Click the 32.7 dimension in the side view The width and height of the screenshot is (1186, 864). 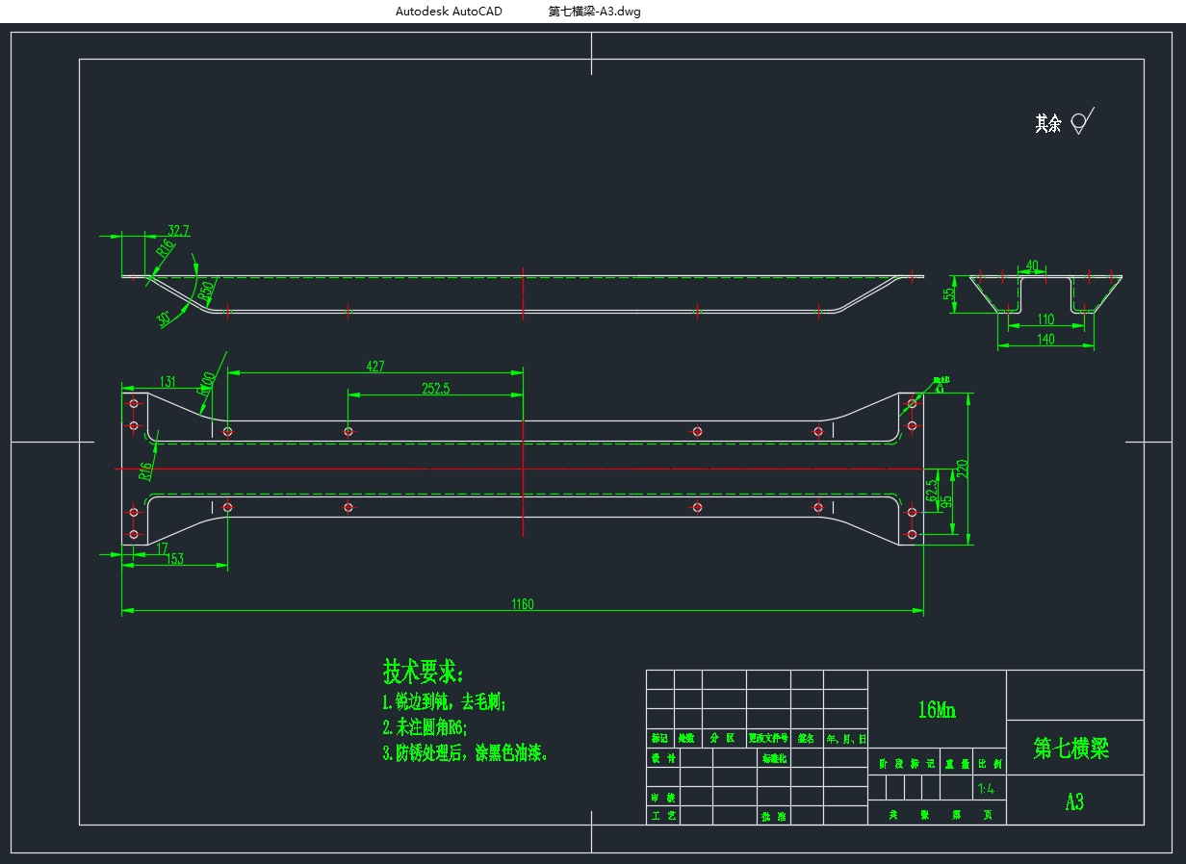point(178,230)
